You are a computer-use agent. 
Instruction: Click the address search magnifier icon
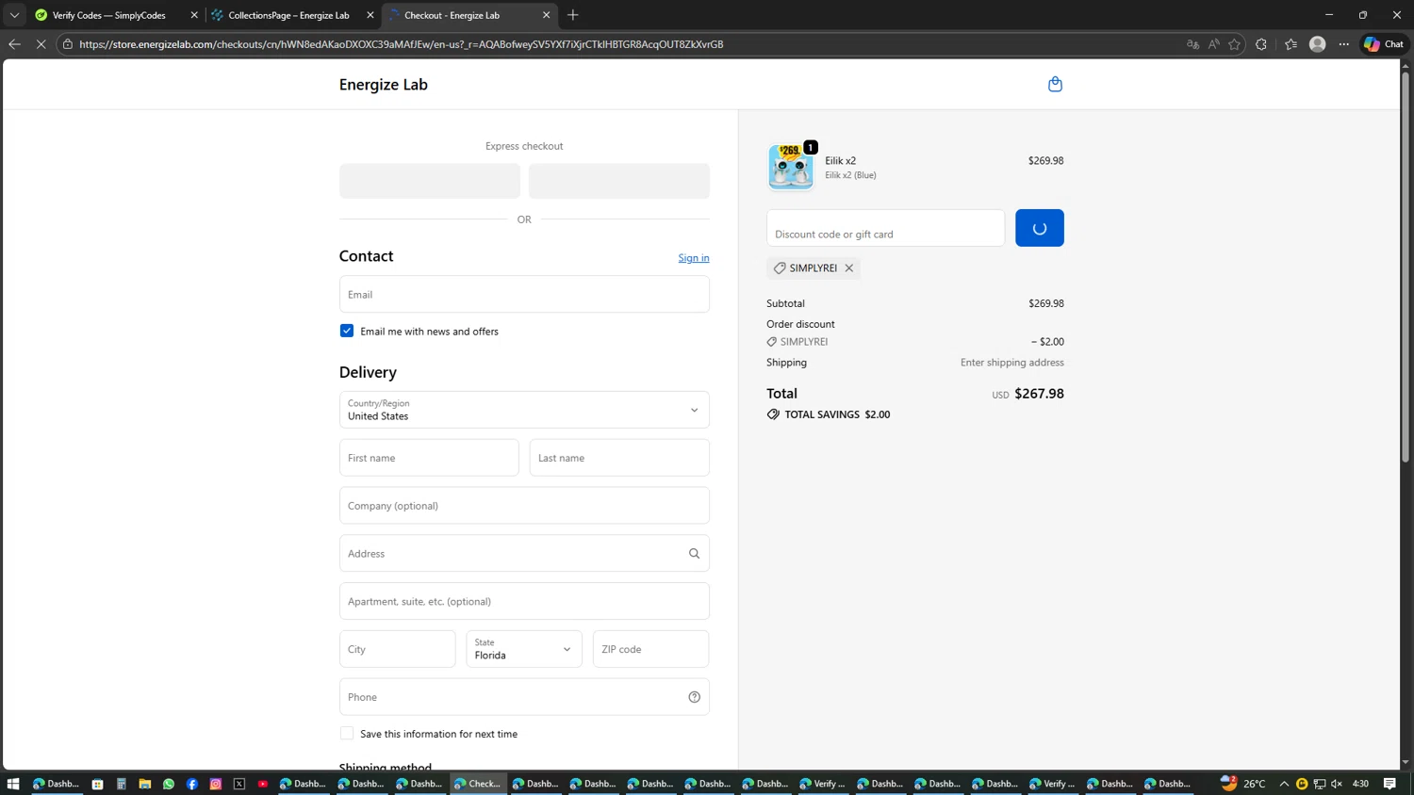[694, 554]
